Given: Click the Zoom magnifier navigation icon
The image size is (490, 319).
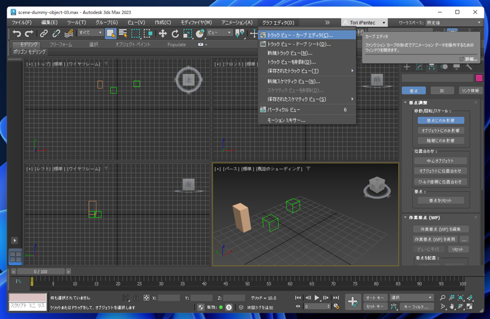Looking at the screenshot, I should coord(442,298).
